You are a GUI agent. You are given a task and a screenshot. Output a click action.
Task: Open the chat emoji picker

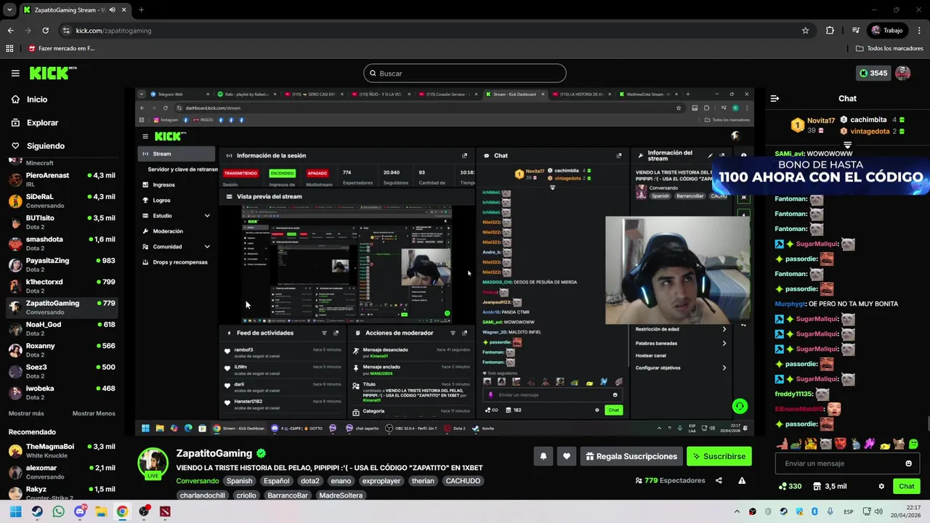click(908, 463)
